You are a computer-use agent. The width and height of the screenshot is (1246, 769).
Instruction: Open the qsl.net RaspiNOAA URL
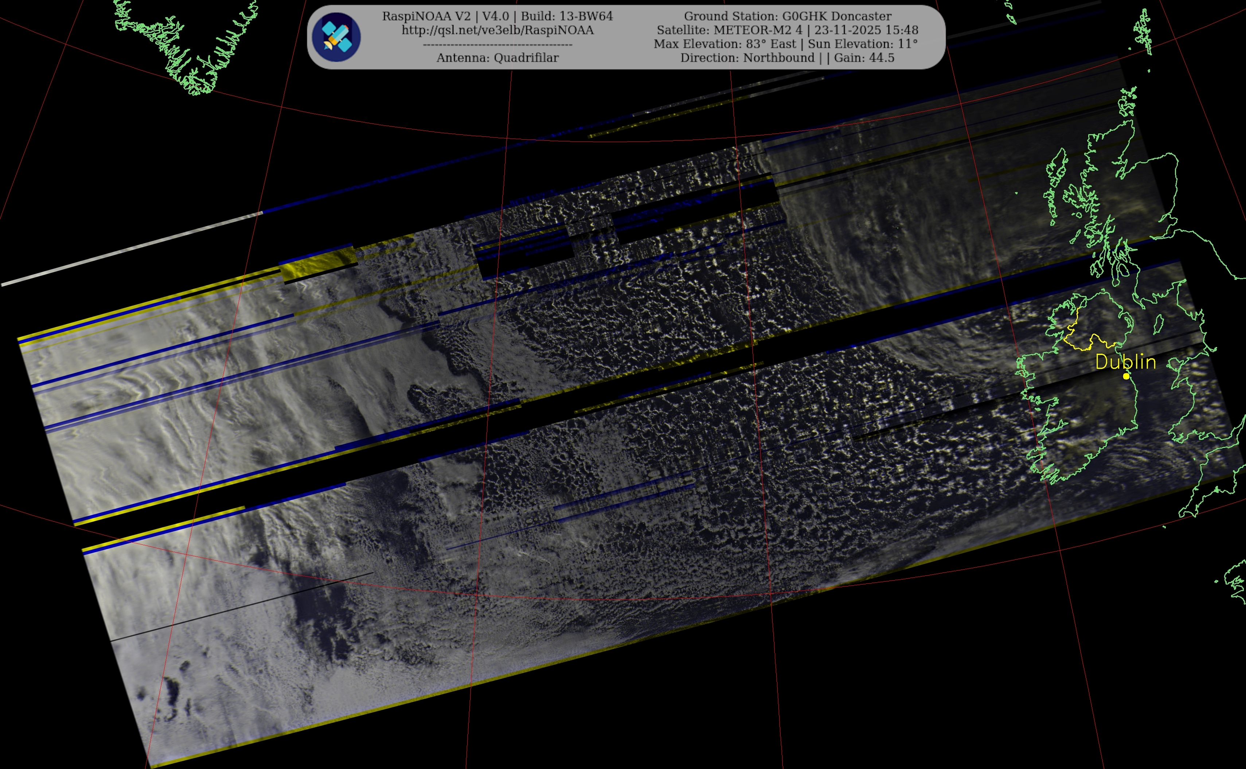tap(497, 30)
